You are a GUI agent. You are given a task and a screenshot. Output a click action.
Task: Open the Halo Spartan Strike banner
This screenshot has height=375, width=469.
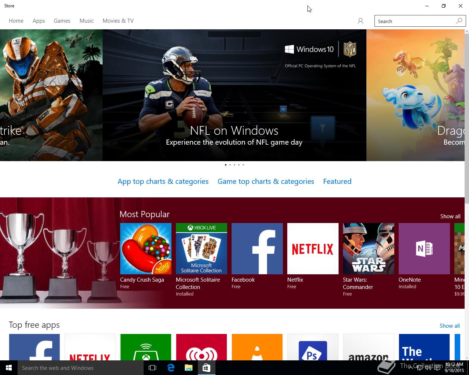(x=51, y=95)
